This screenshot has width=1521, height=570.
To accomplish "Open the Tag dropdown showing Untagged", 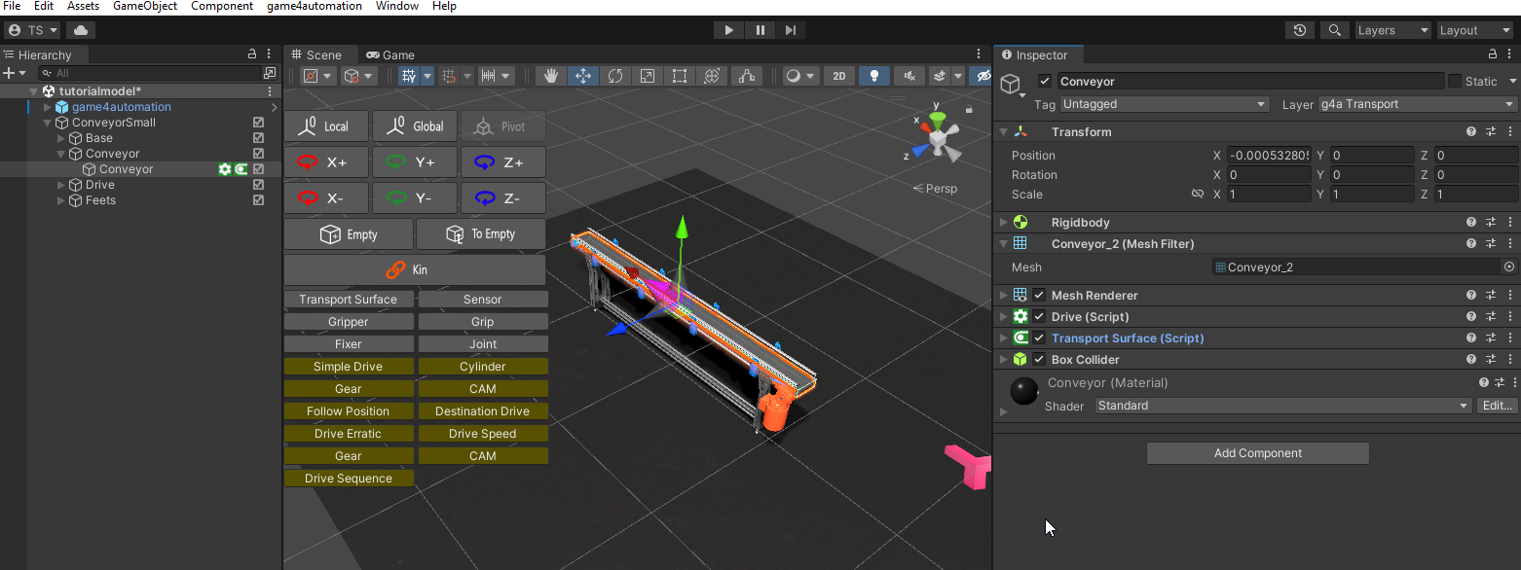I will (1165, 104).
